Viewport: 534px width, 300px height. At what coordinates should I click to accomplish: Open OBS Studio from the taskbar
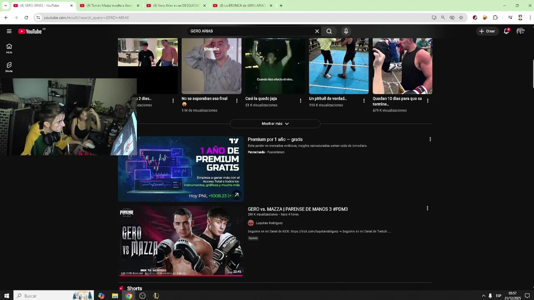[142, 296]
